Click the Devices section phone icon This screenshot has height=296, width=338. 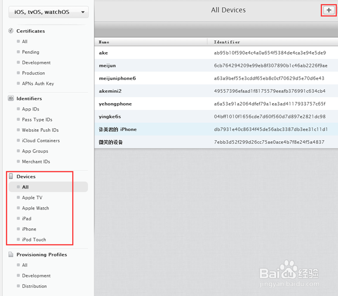tap(11, 177)
